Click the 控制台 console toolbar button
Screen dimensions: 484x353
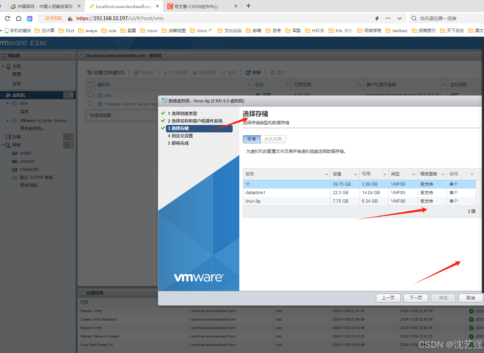click(144, 72)
